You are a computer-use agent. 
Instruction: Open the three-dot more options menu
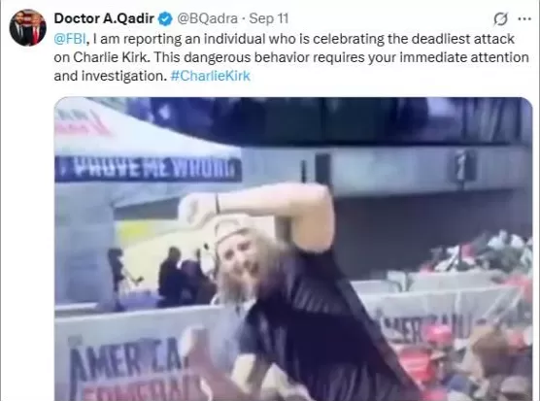click(524, 18)
